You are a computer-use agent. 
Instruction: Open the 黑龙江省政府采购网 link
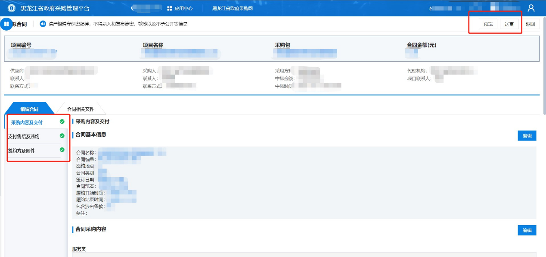tap(233, 9)
